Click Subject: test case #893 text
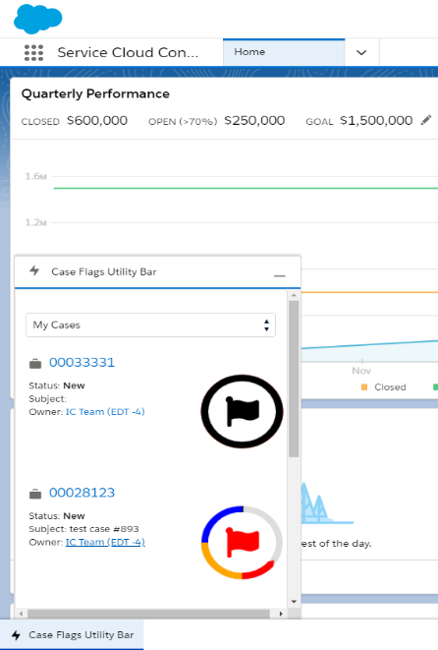 (x=84, y=529)
